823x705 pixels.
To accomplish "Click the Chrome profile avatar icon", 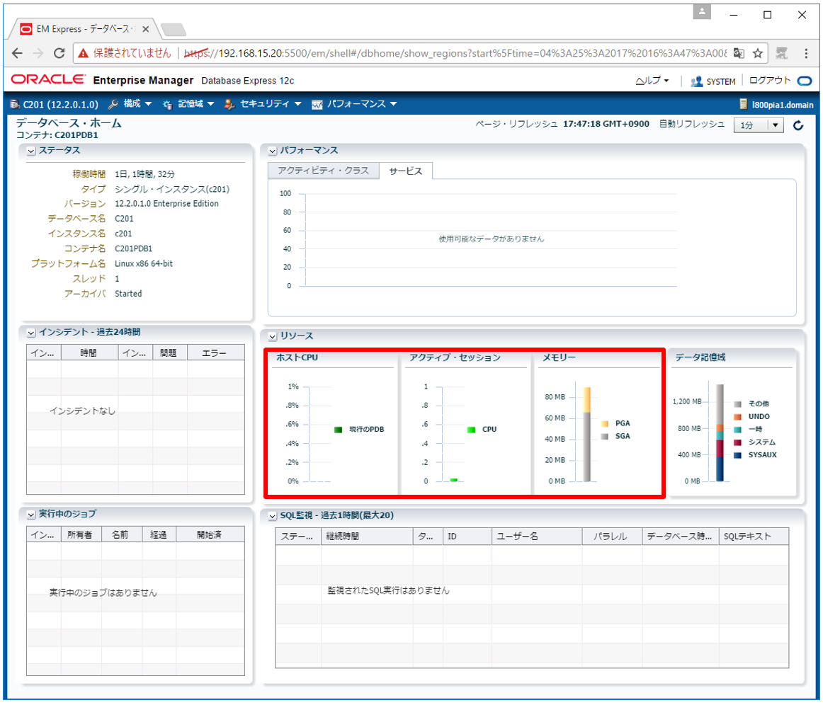I will coord(702,11).
